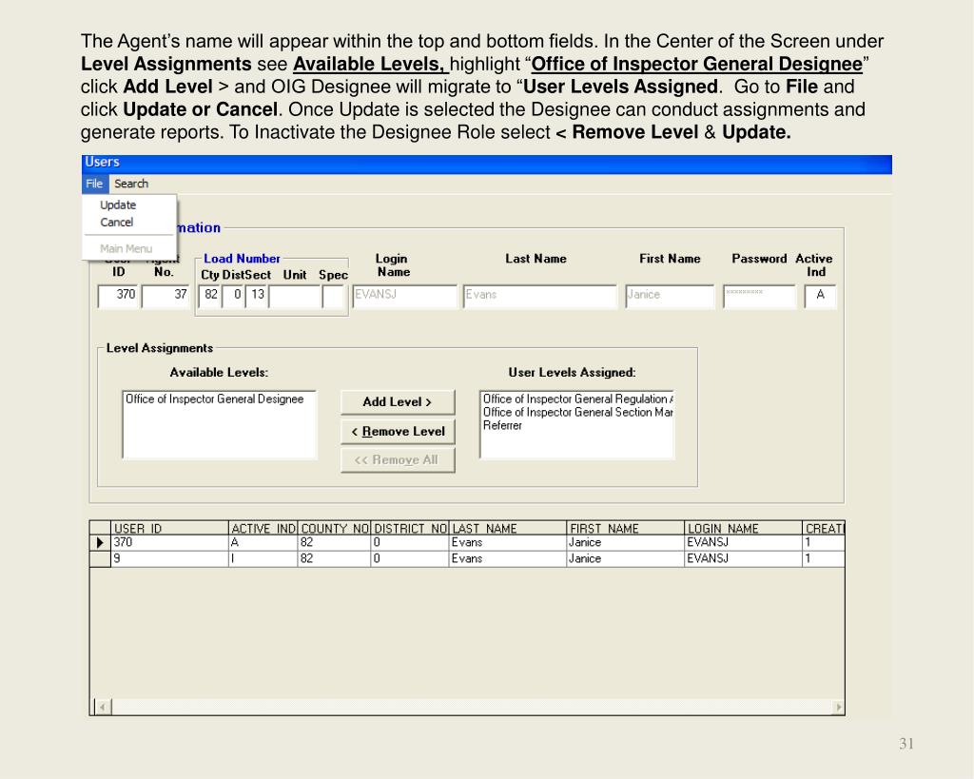Click the << Remove All button
Screen dimensions: 974x779
click(x=398, y=459)
